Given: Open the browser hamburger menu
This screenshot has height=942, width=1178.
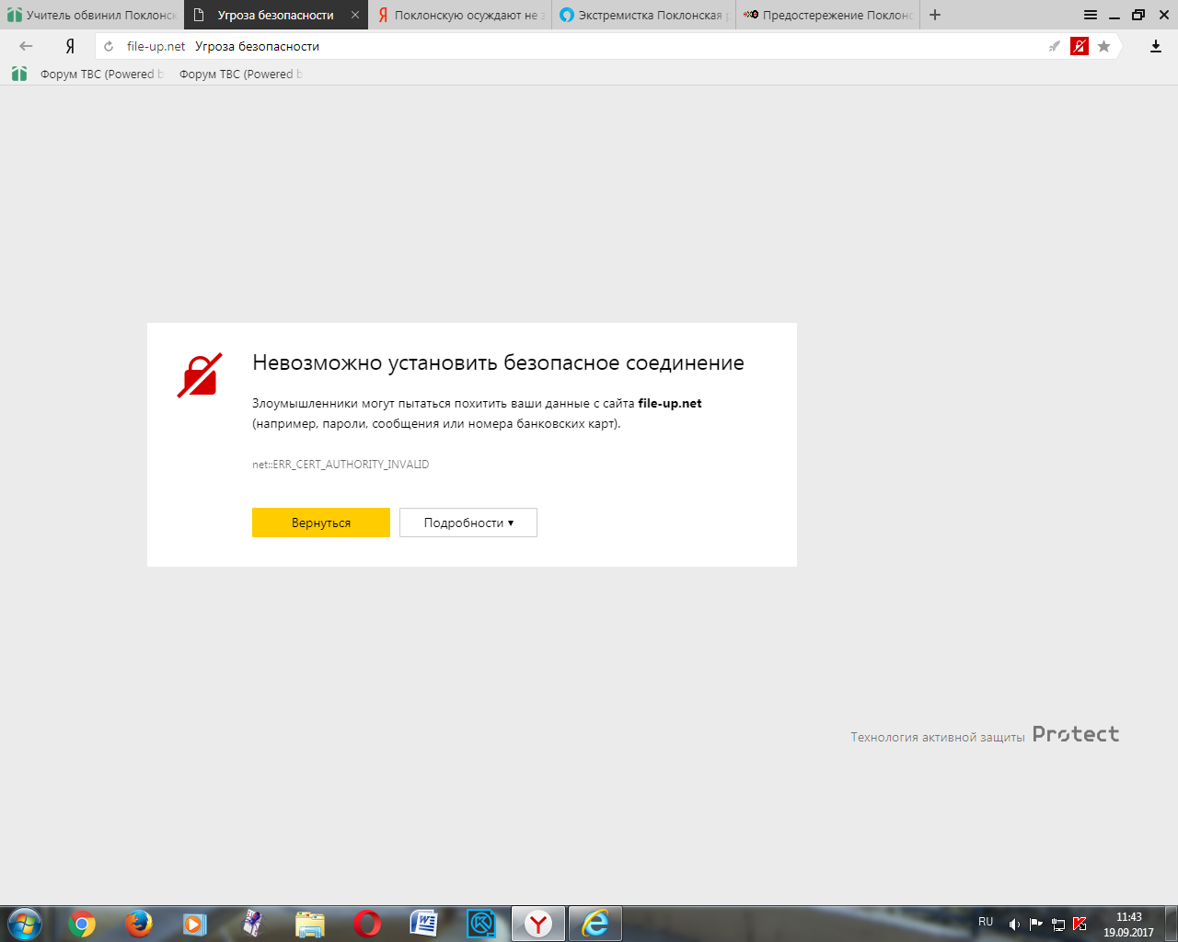Looking at the screenshot, I should [1091, 15].
